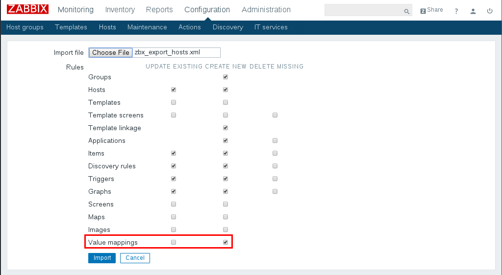502x275 pixels.
Task: Check Screens update existing checkbox
Action: 174,204
